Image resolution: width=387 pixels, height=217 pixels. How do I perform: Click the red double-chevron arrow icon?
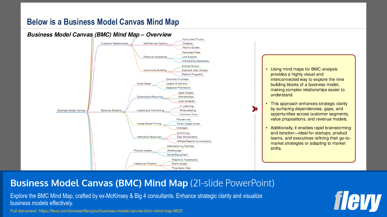coord(255,109)
